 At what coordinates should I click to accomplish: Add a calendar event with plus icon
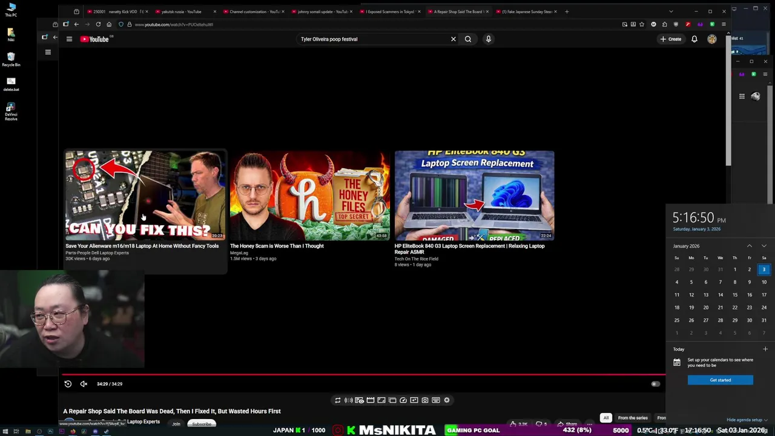click(x=765, y=349)
